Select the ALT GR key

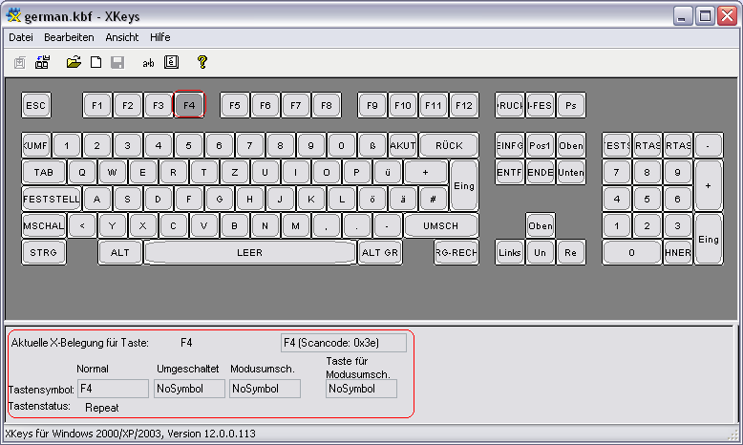click(379, 253)
